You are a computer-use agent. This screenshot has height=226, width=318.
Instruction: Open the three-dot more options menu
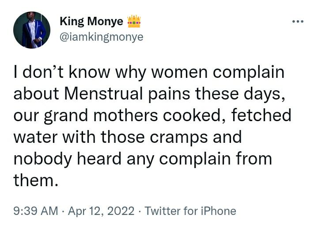[x=298, y=21]
